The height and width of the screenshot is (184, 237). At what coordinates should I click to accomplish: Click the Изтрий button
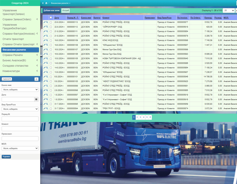pyautogui.click(x=66, y=11)
